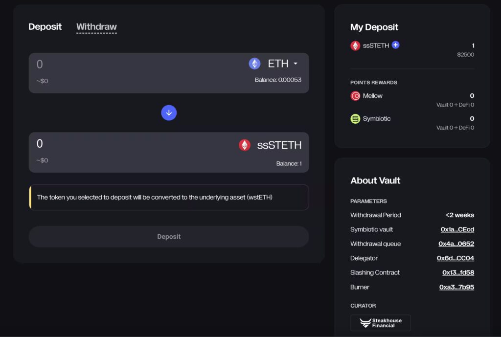Screen dimensions: 501x337
Task: Open Withdrawal queue address 0x4a...0652
Action: pyautogui.click(x=456, y=244)
